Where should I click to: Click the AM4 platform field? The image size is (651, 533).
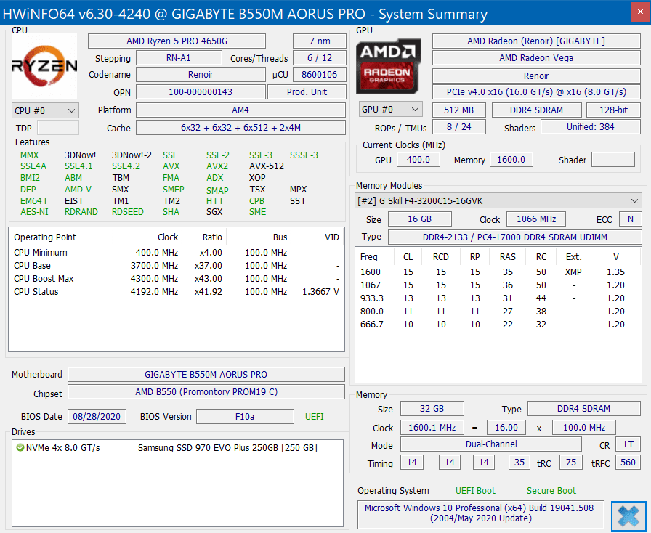coord(240,110)
